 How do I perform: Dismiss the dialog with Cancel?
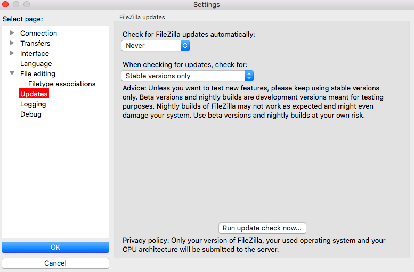55,263
